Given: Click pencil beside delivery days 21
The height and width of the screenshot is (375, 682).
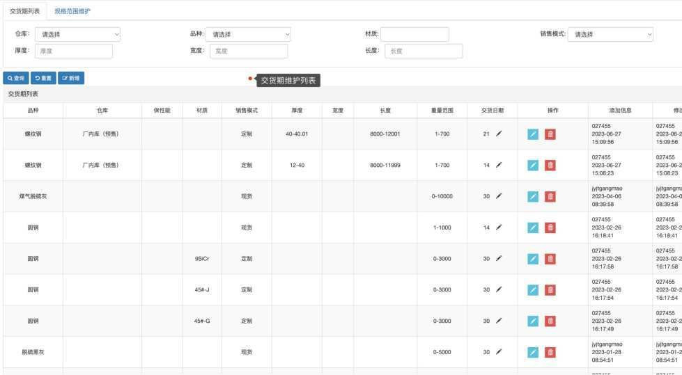Looking at the screenshot, I should 499,134.
